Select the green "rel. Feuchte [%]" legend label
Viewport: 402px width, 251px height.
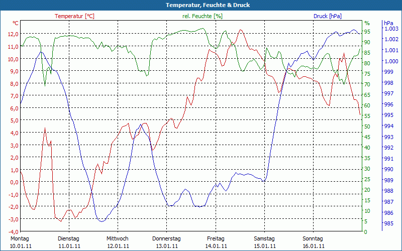click(203, 16)
